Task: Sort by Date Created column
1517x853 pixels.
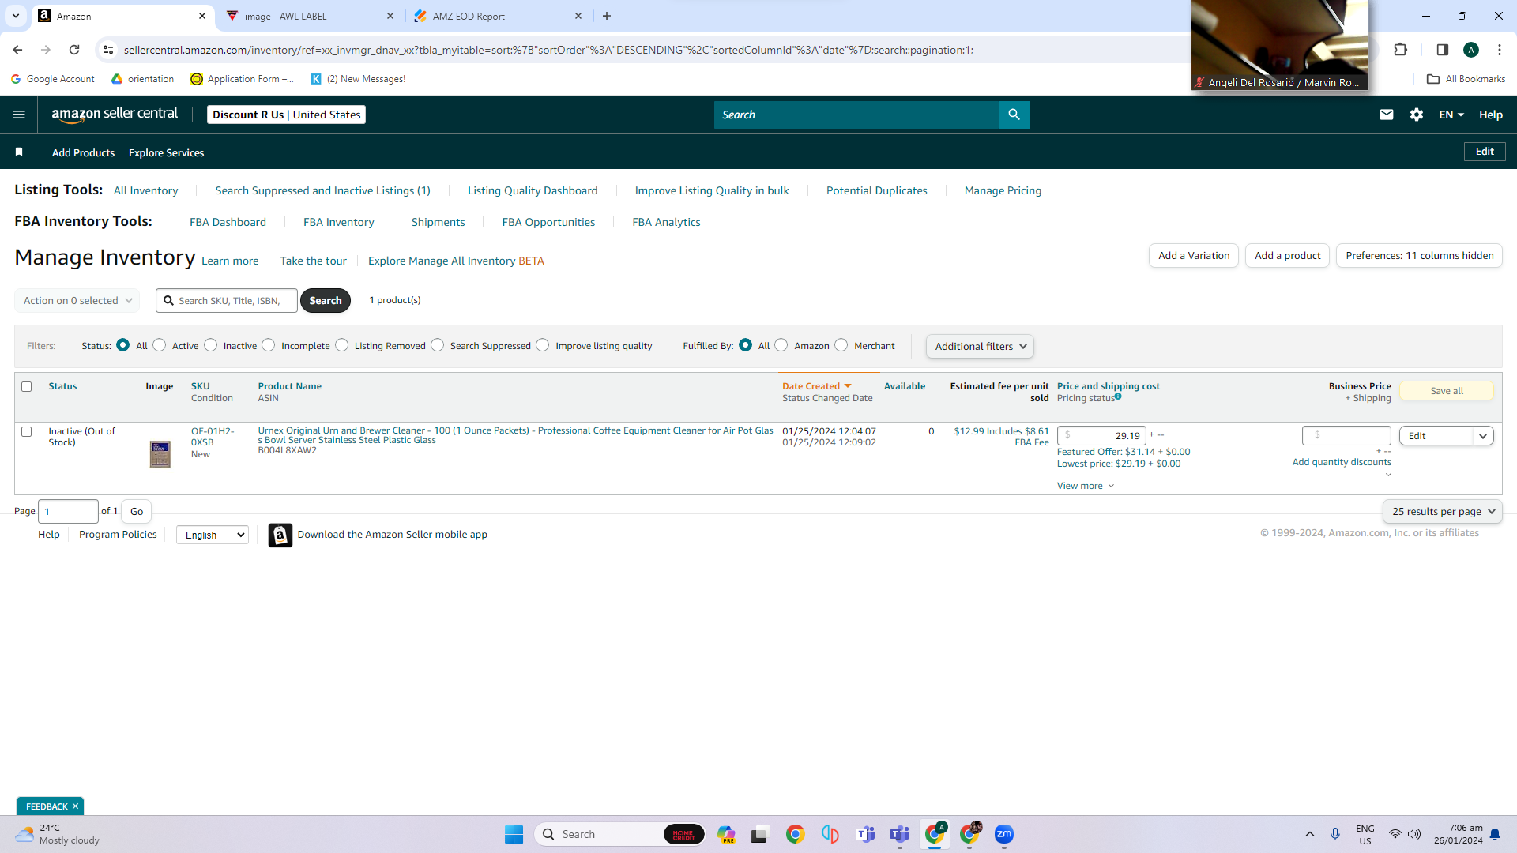Action: [816, 386]
